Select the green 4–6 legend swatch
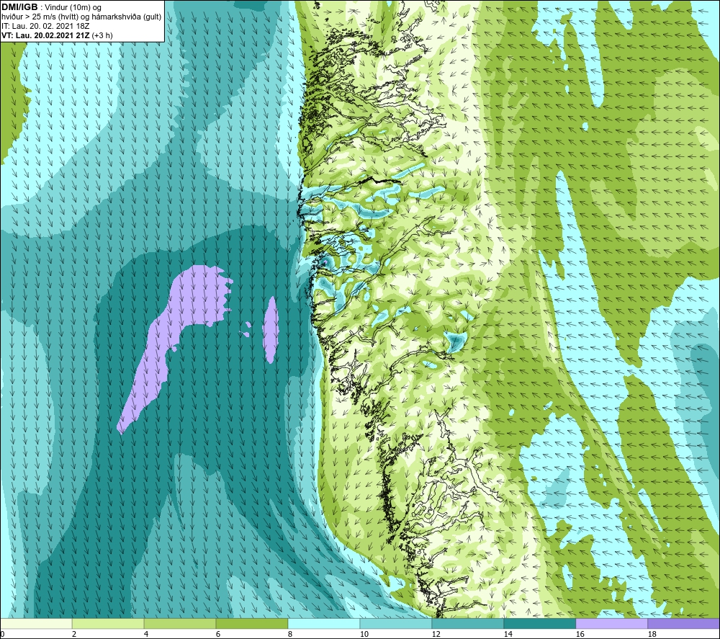Screen dimensions: 720x639 pyautogui.click(x=179, y=623)
